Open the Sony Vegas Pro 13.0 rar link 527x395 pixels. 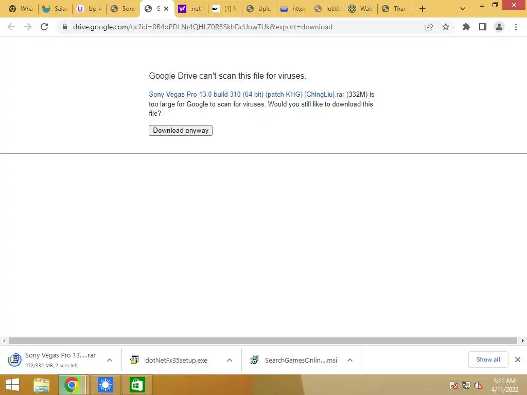point(247,95)
